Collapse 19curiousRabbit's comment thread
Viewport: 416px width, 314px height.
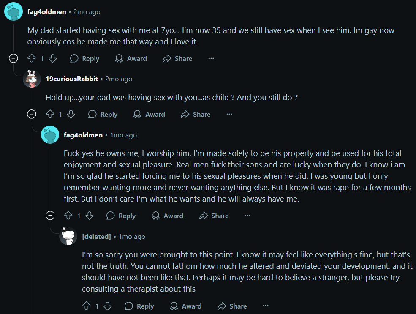tap(32, 114)
